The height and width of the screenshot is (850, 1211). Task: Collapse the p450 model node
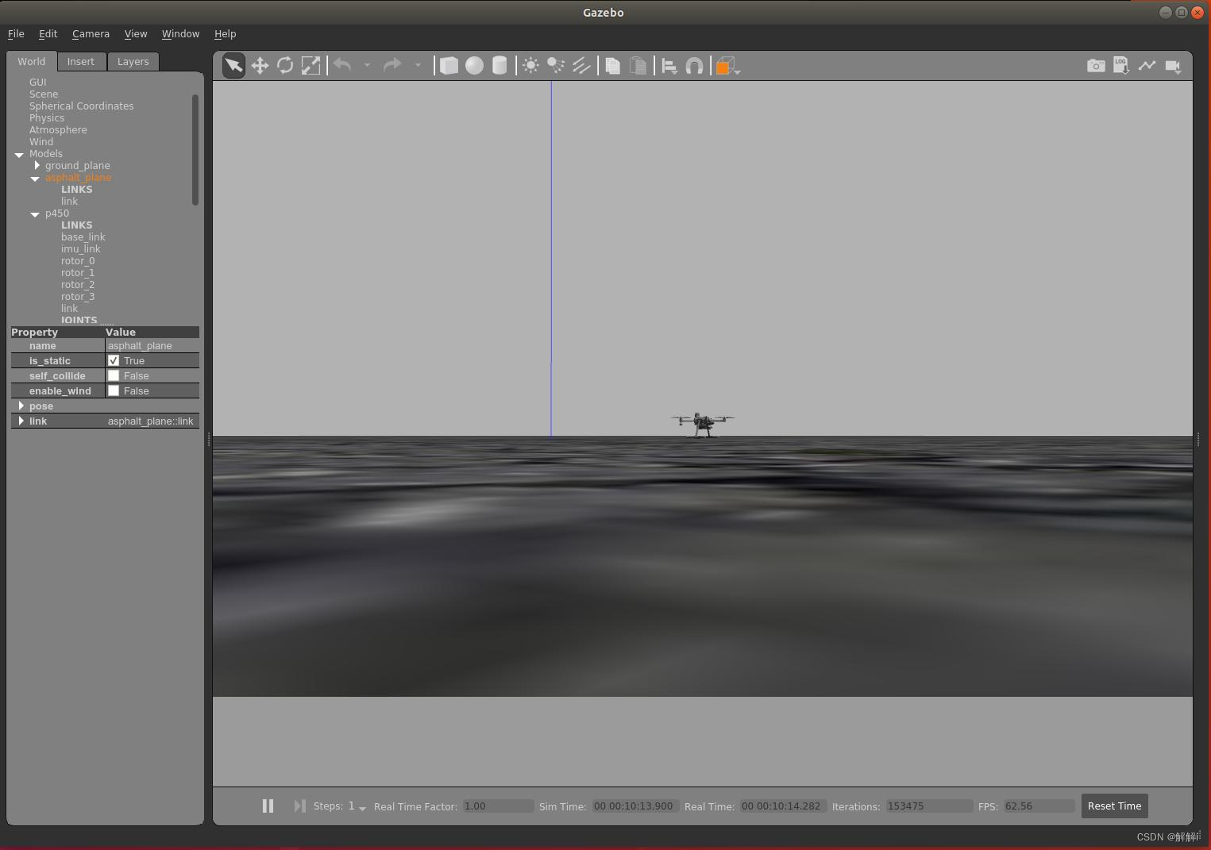35,214
